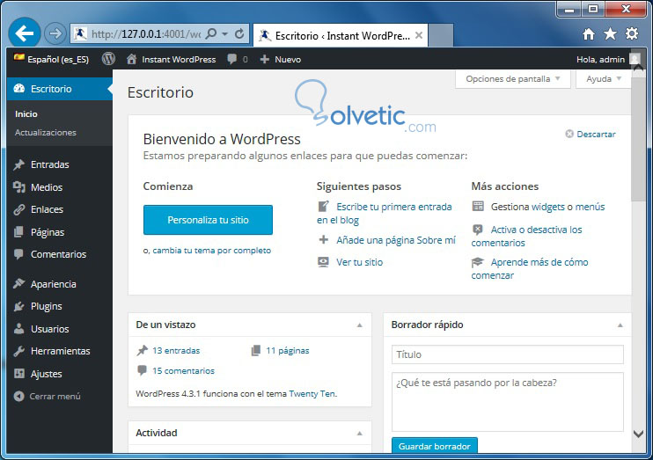Click Añade una página Sobre mí link
The width and height of the screenshot is (653, 460).
point(396,240)
